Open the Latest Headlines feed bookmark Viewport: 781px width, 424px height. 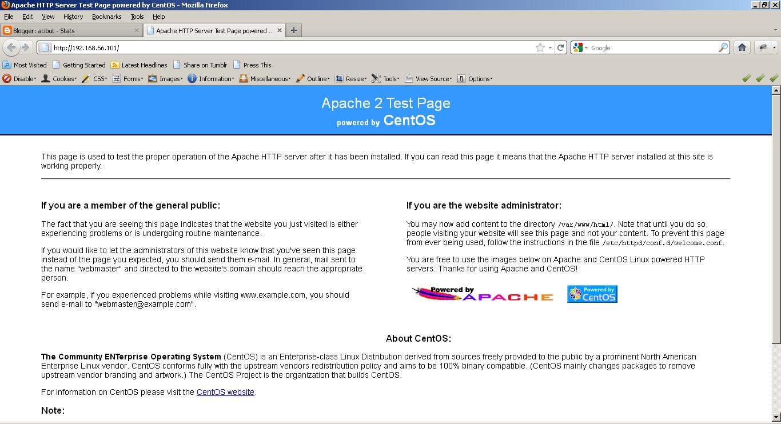point(139,65)
